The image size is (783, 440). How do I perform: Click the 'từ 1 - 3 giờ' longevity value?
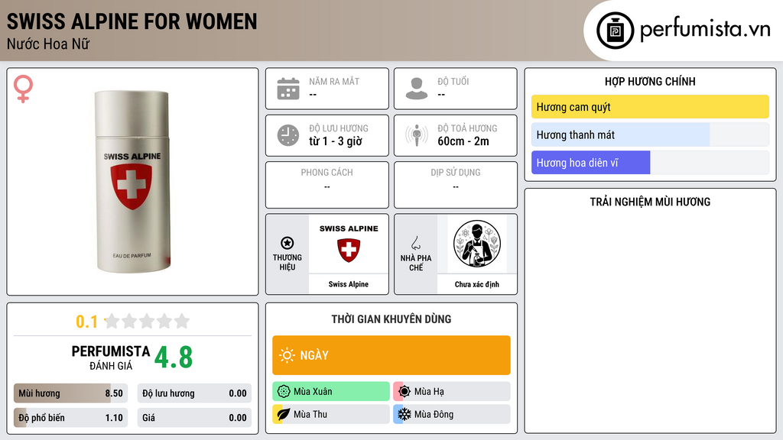click(x=336, y=141)
